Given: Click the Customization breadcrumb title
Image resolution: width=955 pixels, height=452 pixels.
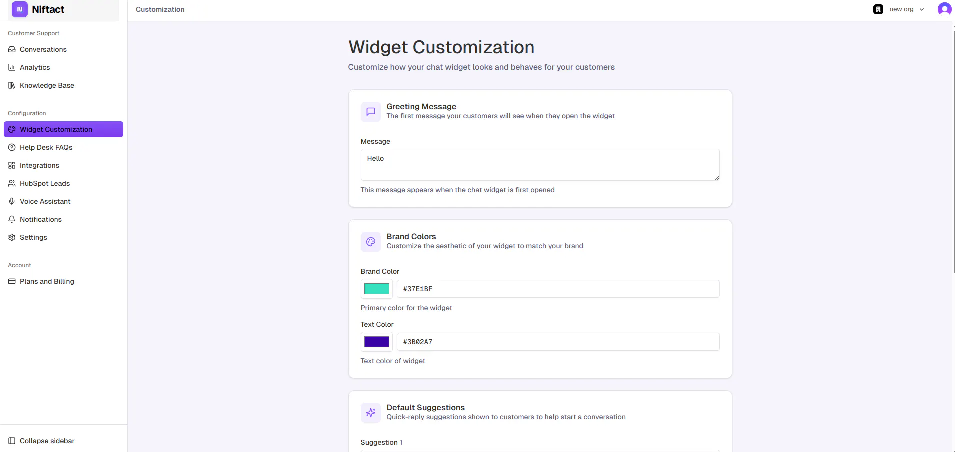Looking at the screenshot, I should pos(160,9).
